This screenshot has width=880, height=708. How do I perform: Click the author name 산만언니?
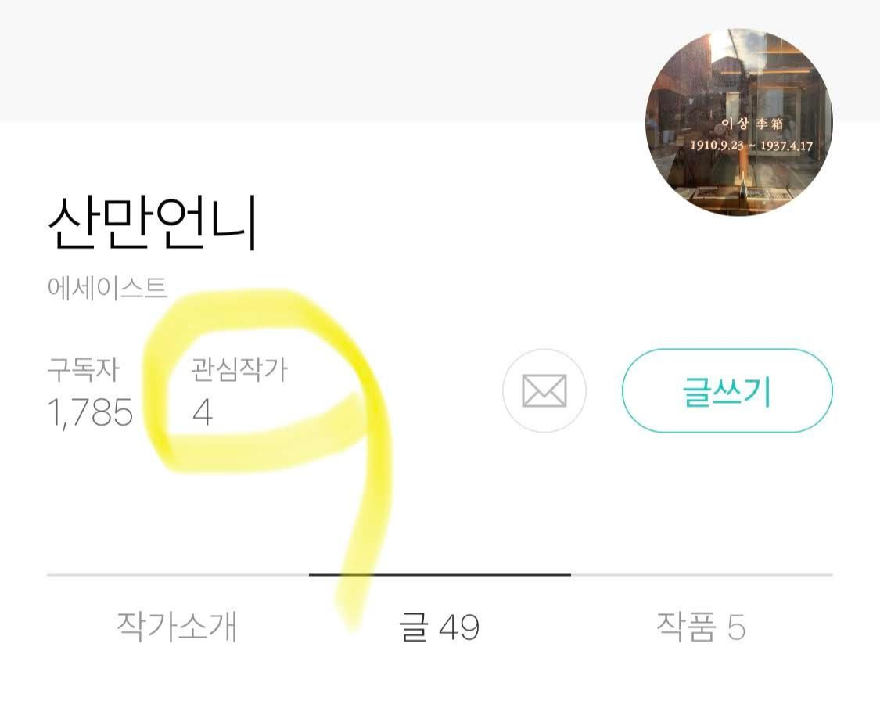click(153, 221)
